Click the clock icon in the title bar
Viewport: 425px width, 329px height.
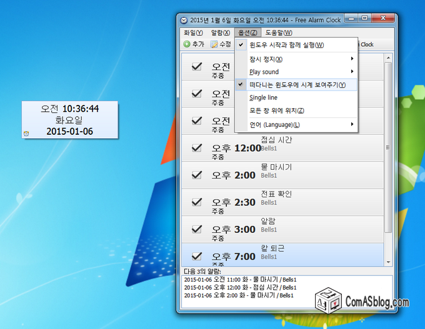click(184, 21)
